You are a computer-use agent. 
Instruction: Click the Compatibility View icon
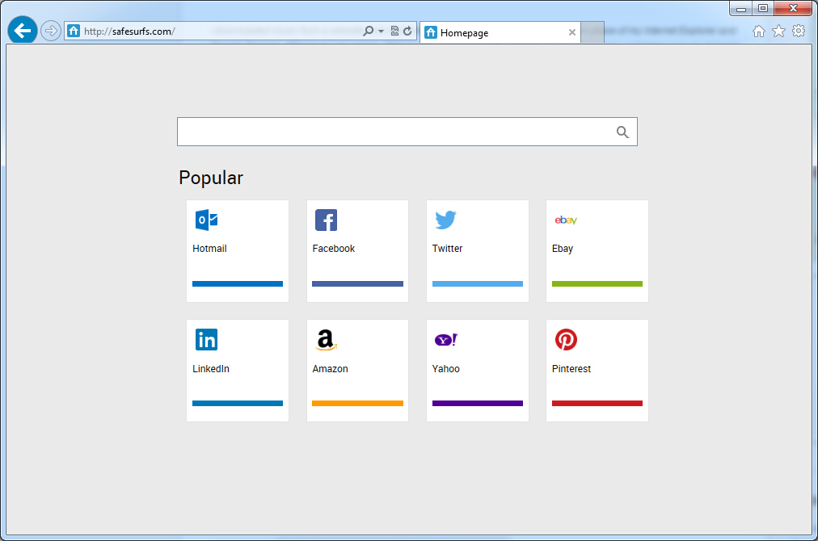(x=395, y=31)
